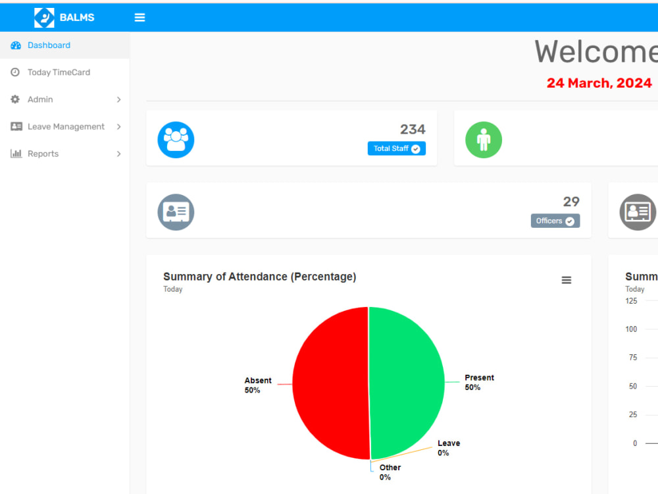Click the Present 50% label
The width and height of the screenshot is (658, 494).
pyautogui.click(x=479, y=382)
